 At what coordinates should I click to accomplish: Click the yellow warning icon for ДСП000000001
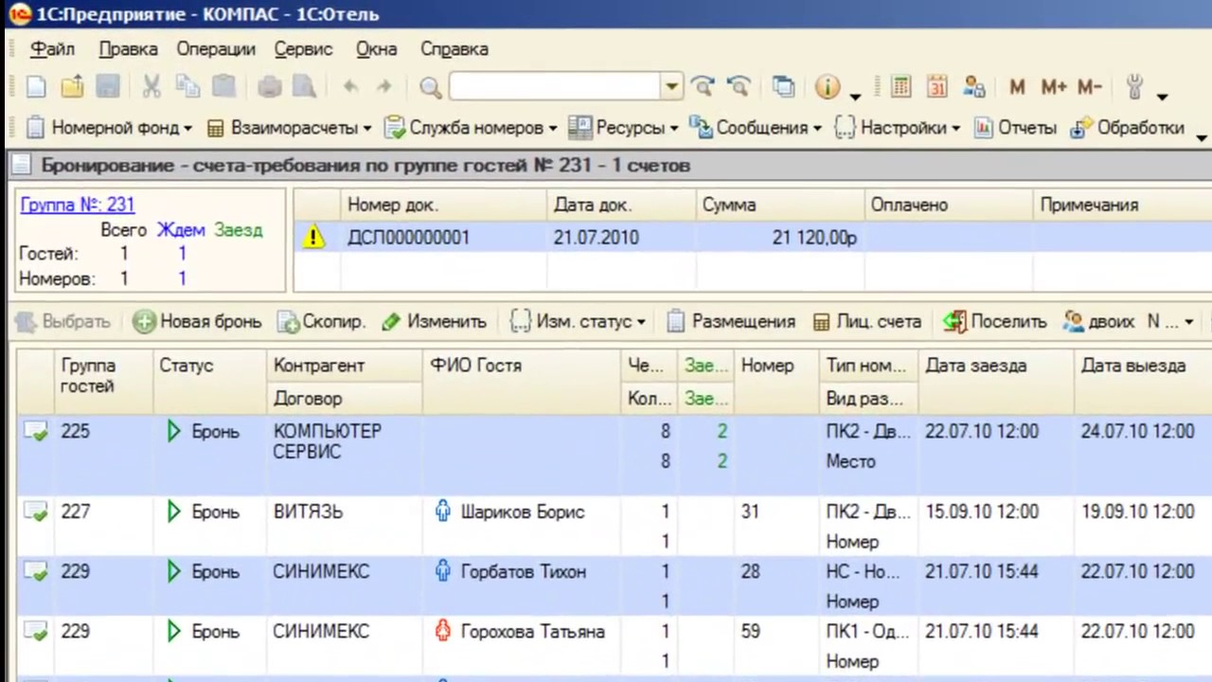[313, 238]
